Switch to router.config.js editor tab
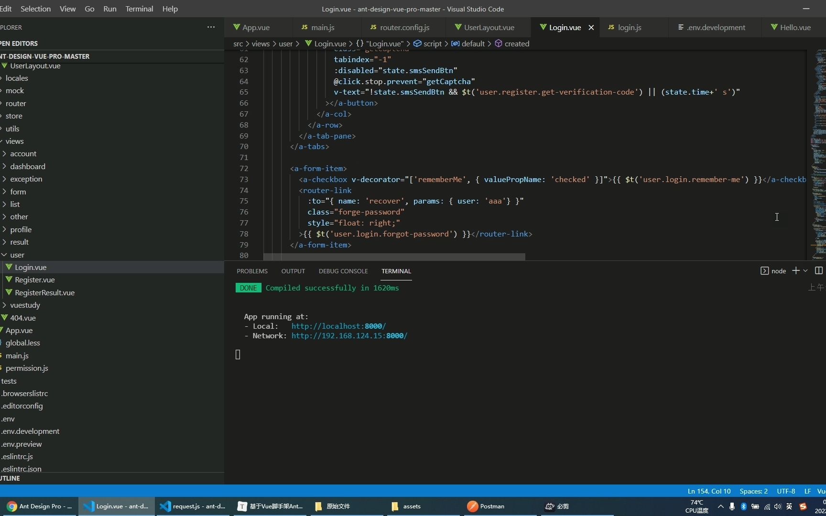 point(404,28)
